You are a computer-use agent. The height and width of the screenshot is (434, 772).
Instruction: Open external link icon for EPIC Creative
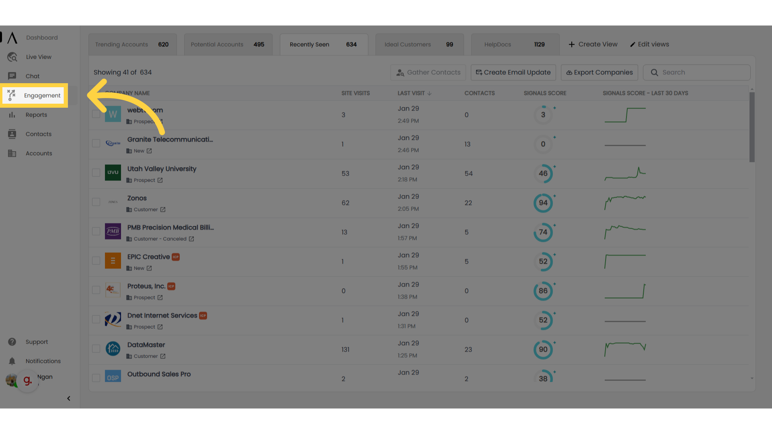pyautogui.click(x=149, y=268)
